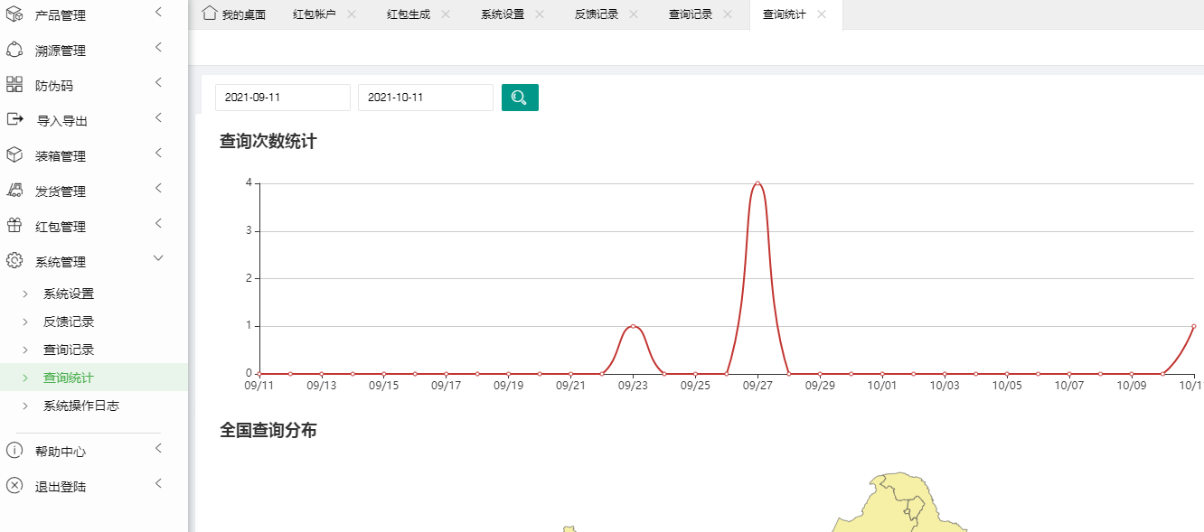
Task: Switch to the 反馈记录 tab
Action: pos(596,14)
